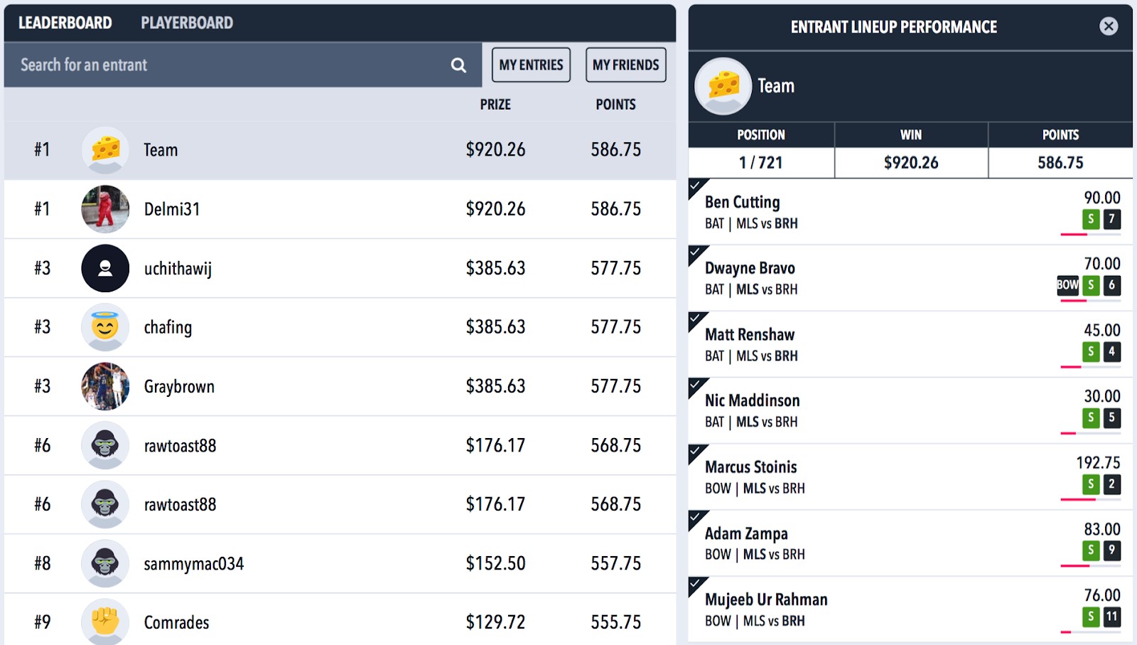Click the $920.26 win amount in the panel
Viewport: 1137px width, 645px height.
[x=911, y=163]
